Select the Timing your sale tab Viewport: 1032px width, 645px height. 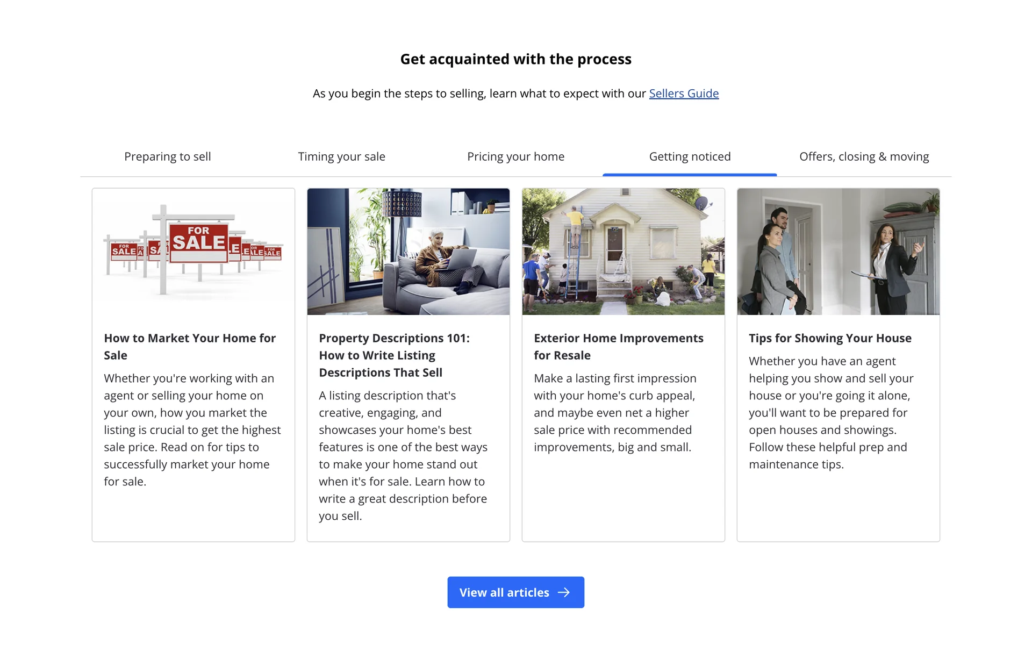(342, 156)
